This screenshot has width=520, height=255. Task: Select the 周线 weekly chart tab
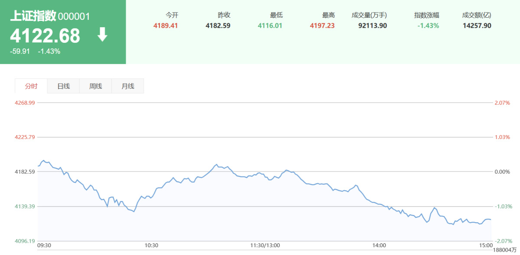click(95, 86)
